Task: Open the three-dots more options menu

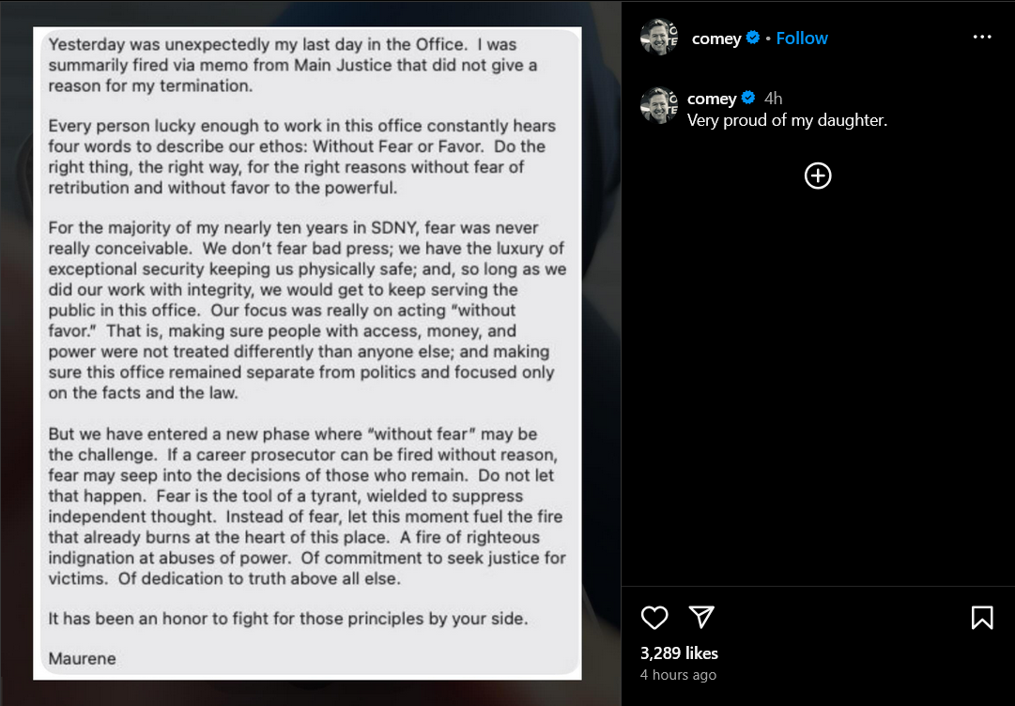Action: [x=981, y=37]
